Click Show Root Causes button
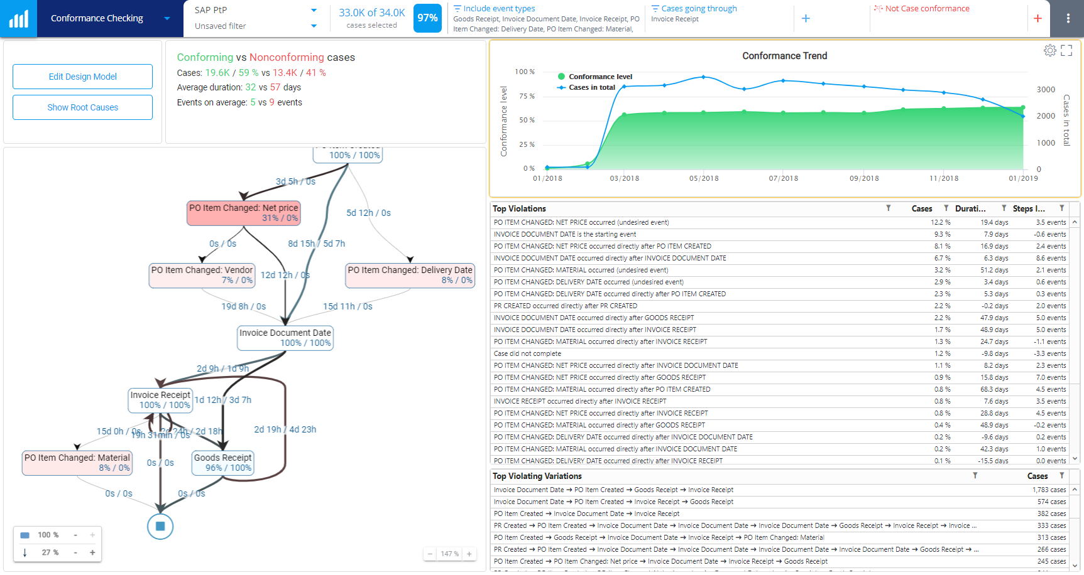Image resolution: width=1084 pixels, height=575 pixels. [x=82, y=107]
